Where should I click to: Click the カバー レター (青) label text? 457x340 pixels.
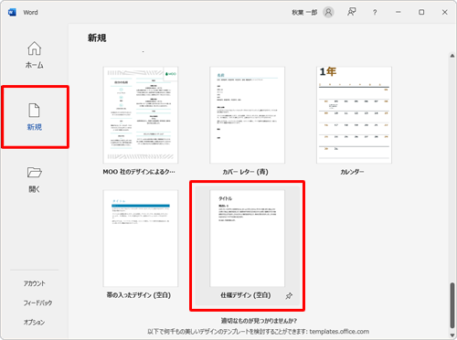point(245,172)
